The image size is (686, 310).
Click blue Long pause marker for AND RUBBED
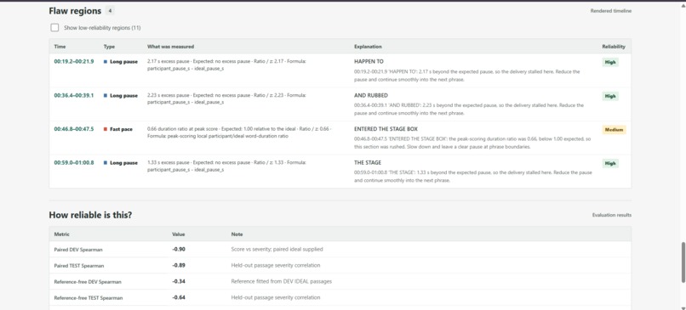click(106, 96)
